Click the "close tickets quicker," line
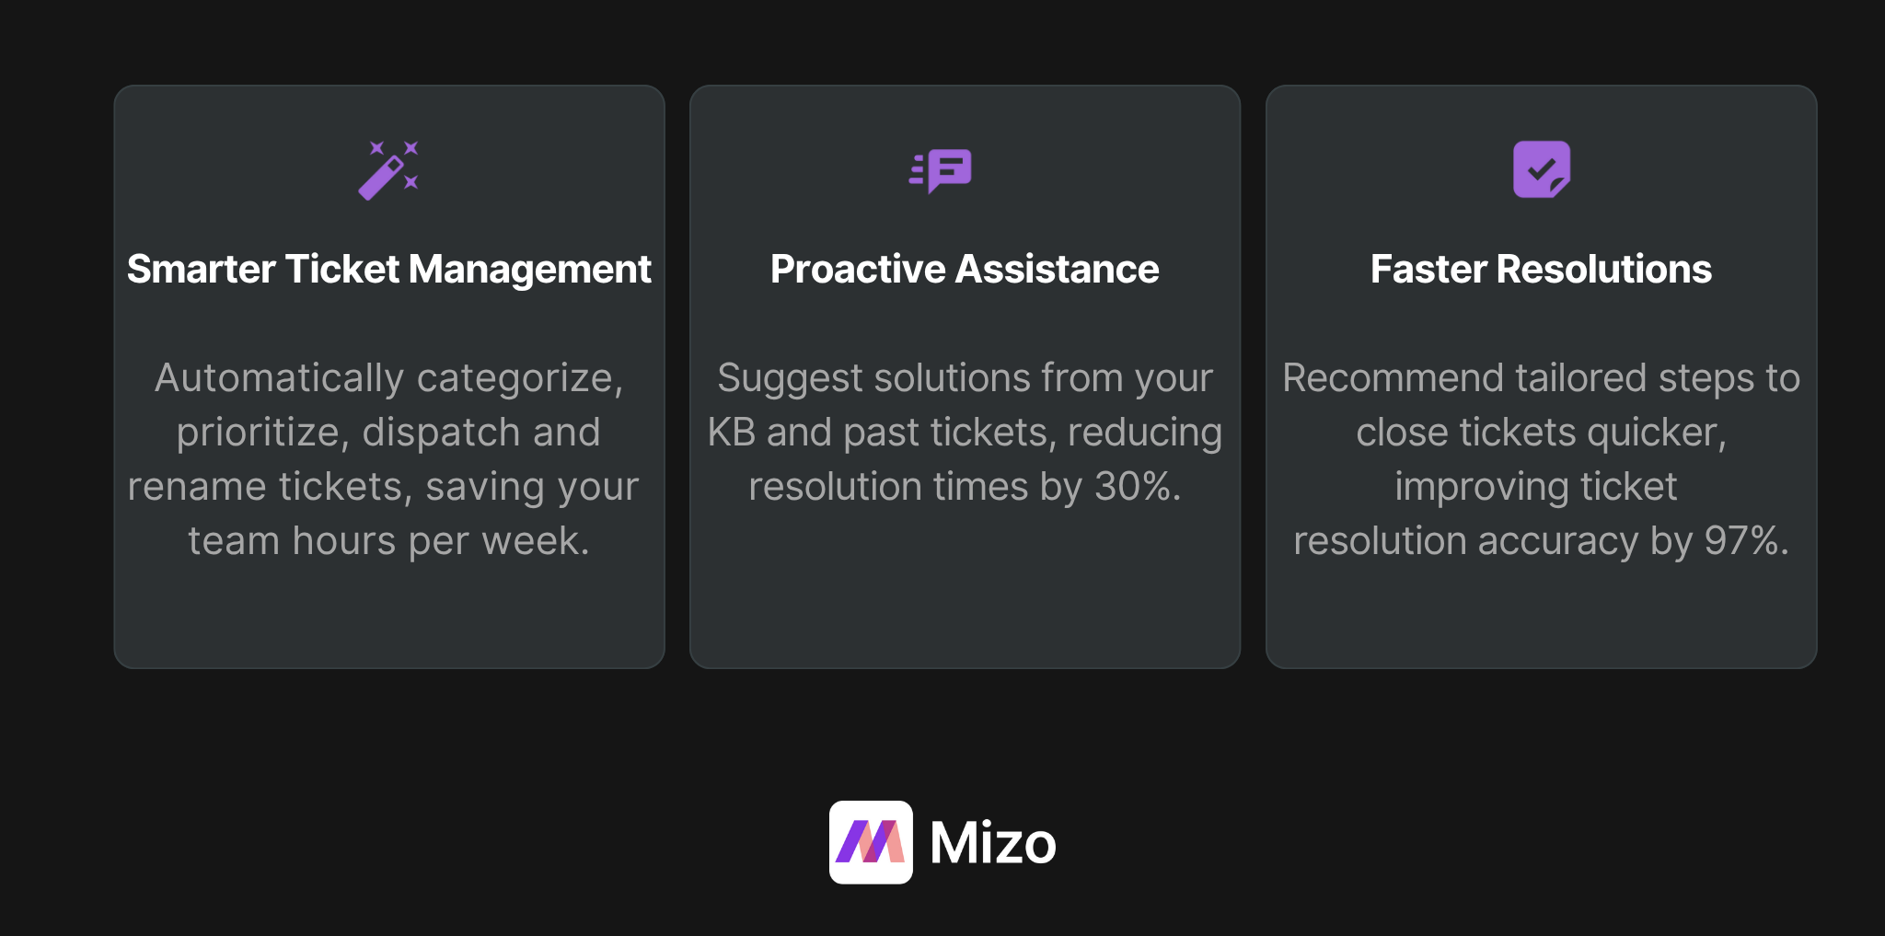Viewport: 1885px width, 936px height. (1541, 433)
